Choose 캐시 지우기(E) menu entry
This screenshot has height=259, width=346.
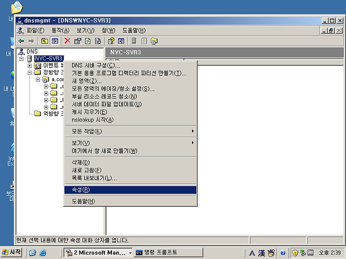130,112
